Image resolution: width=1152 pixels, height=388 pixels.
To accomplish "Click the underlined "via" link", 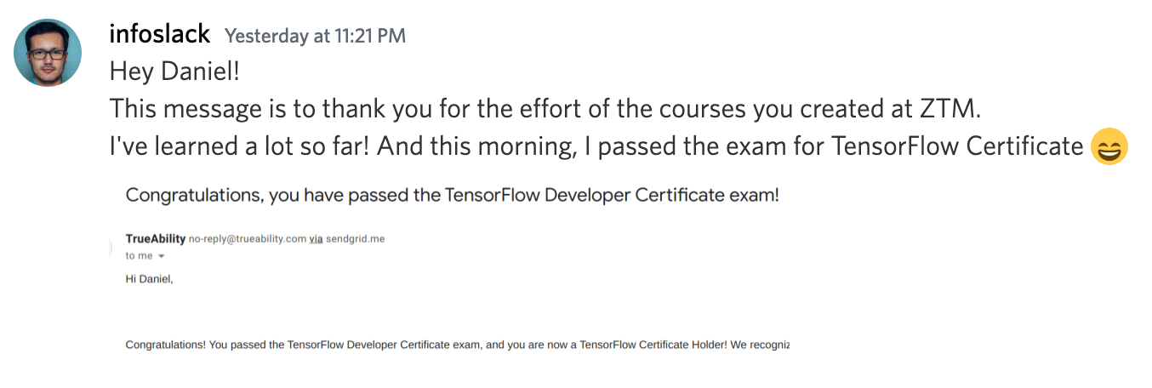I will tap(316, 239).
